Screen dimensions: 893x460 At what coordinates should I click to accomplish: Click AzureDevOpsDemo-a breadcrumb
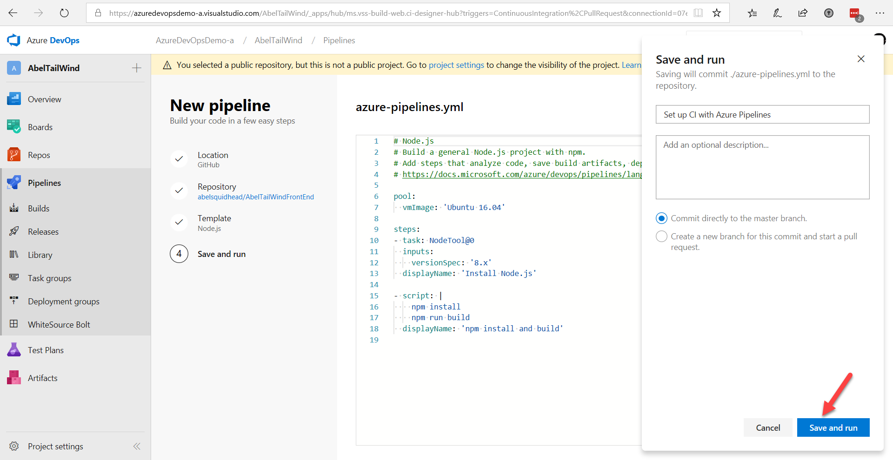tap(195, 40)
